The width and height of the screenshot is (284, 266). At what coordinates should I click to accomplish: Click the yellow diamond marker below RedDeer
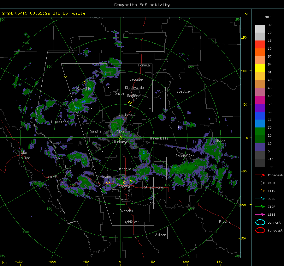point(130,103)
